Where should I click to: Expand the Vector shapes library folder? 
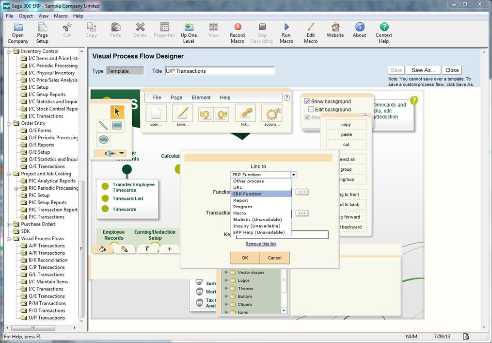(226, 272)
